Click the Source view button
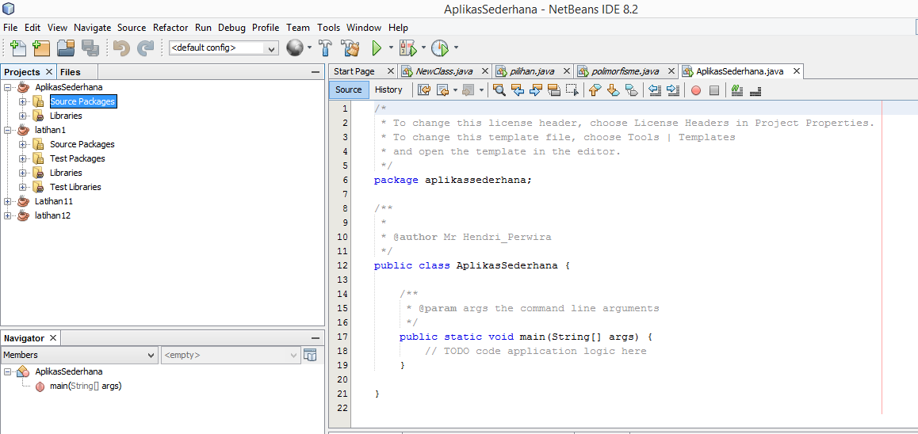This screenshot has width=918, height=434. tap(349, 90)
